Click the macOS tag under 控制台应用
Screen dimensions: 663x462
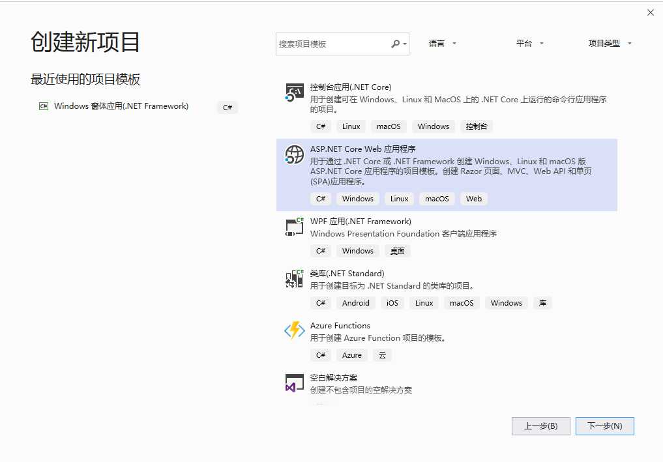389,126
